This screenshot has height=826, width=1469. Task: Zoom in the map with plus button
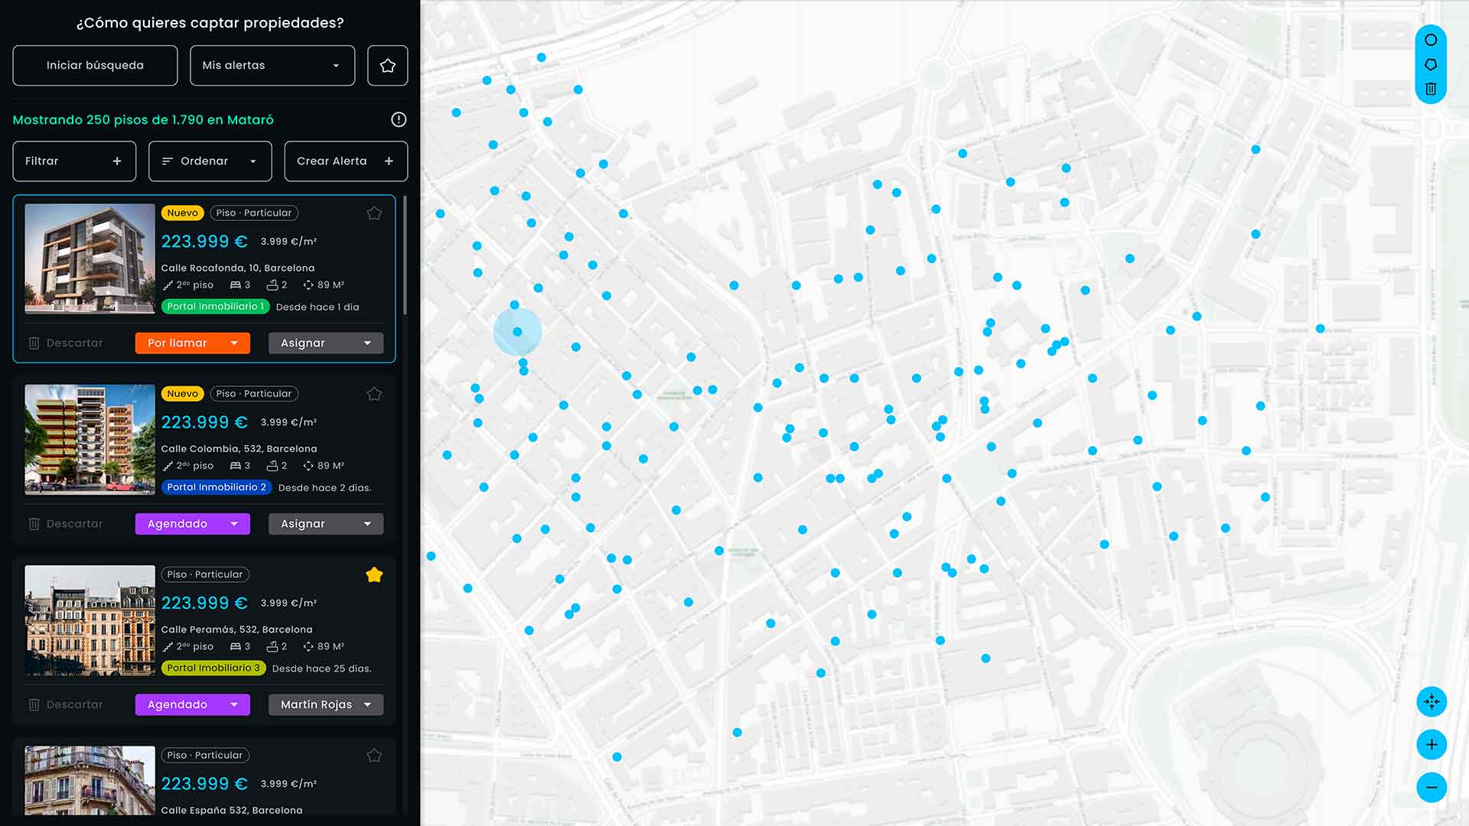1432,744
